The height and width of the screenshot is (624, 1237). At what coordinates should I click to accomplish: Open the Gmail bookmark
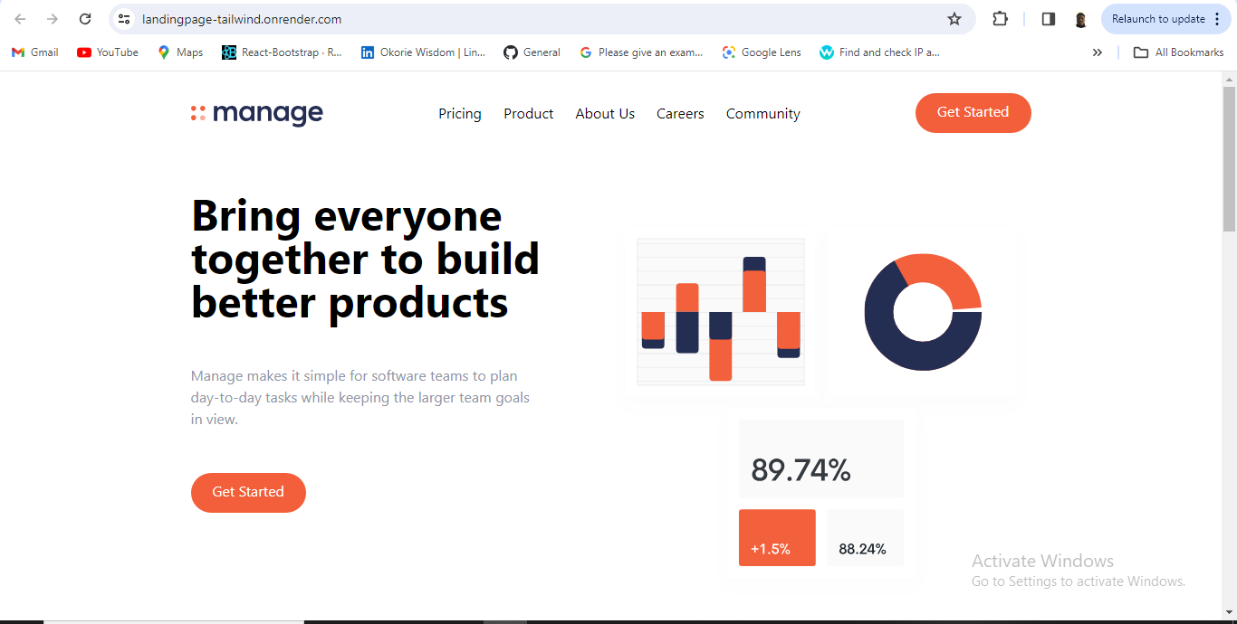[35, 52]
